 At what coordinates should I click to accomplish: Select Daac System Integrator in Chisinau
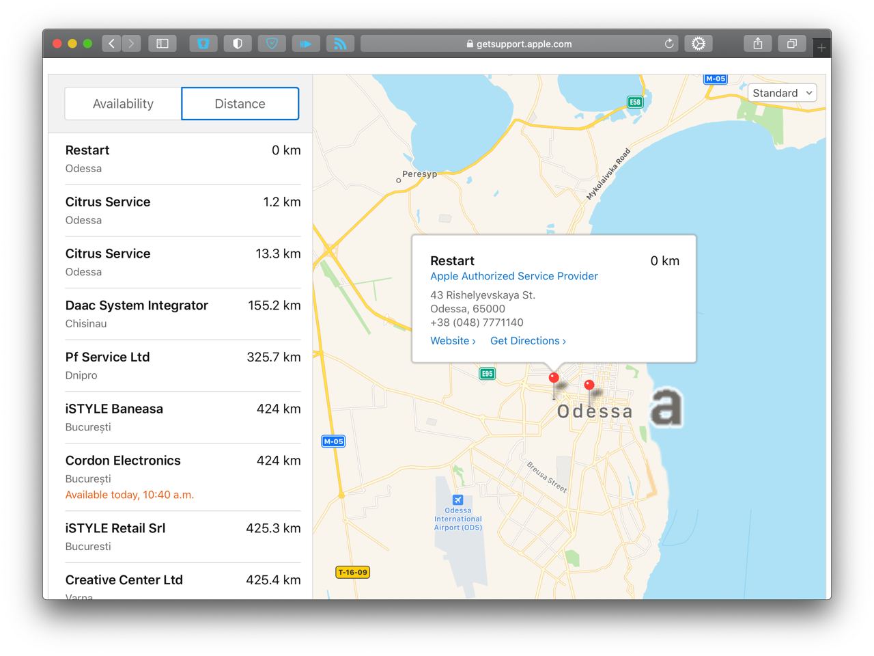pyautogui.click(x=183, y=314)
